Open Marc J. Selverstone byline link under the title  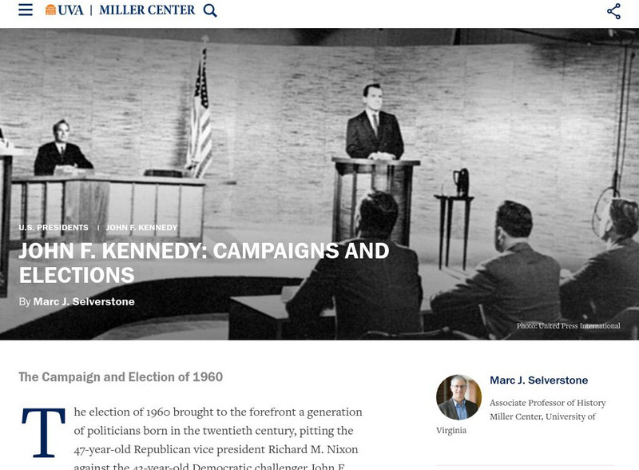(x=84, y=301)
